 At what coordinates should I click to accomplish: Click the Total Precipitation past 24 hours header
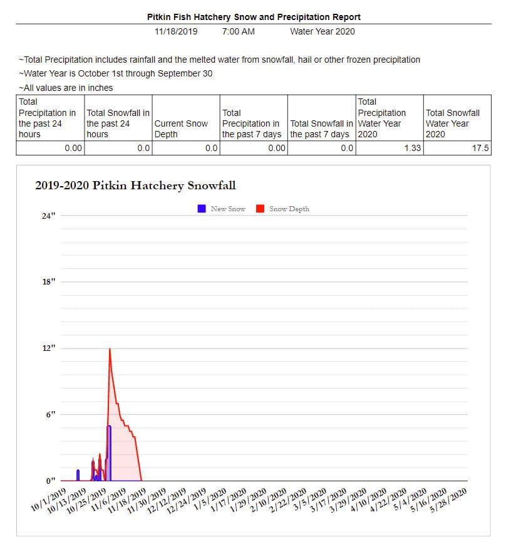[x=48, y=118]
